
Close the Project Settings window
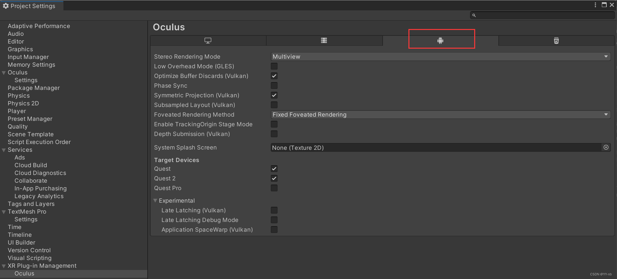point(612,5)
